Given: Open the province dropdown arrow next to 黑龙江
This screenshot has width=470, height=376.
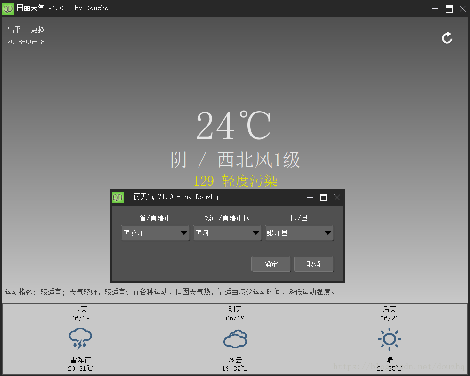Looking at the screenshot, I should 184,233.
